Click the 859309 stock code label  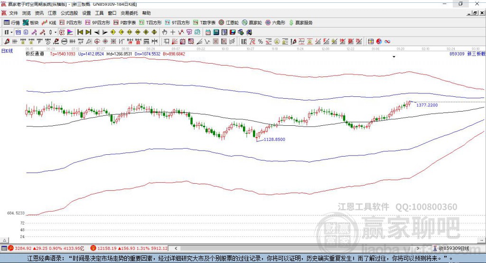(457, 54)
